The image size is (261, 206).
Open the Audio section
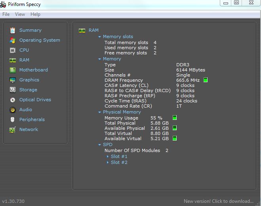(x=26, y=110)
